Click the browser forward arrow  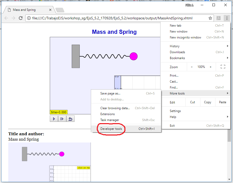click(x=13, y=18)
